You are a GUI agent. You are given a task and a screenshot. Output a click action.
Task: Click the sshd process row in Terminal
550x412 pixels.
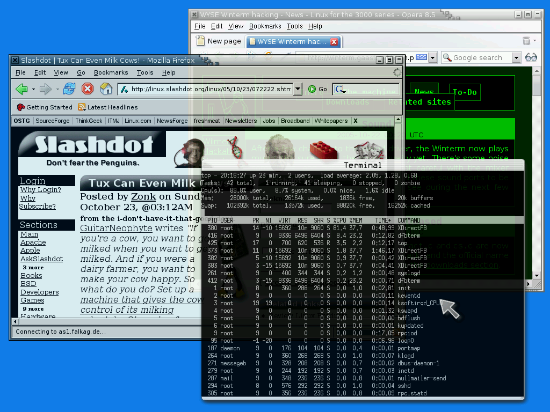pos(363,386)
